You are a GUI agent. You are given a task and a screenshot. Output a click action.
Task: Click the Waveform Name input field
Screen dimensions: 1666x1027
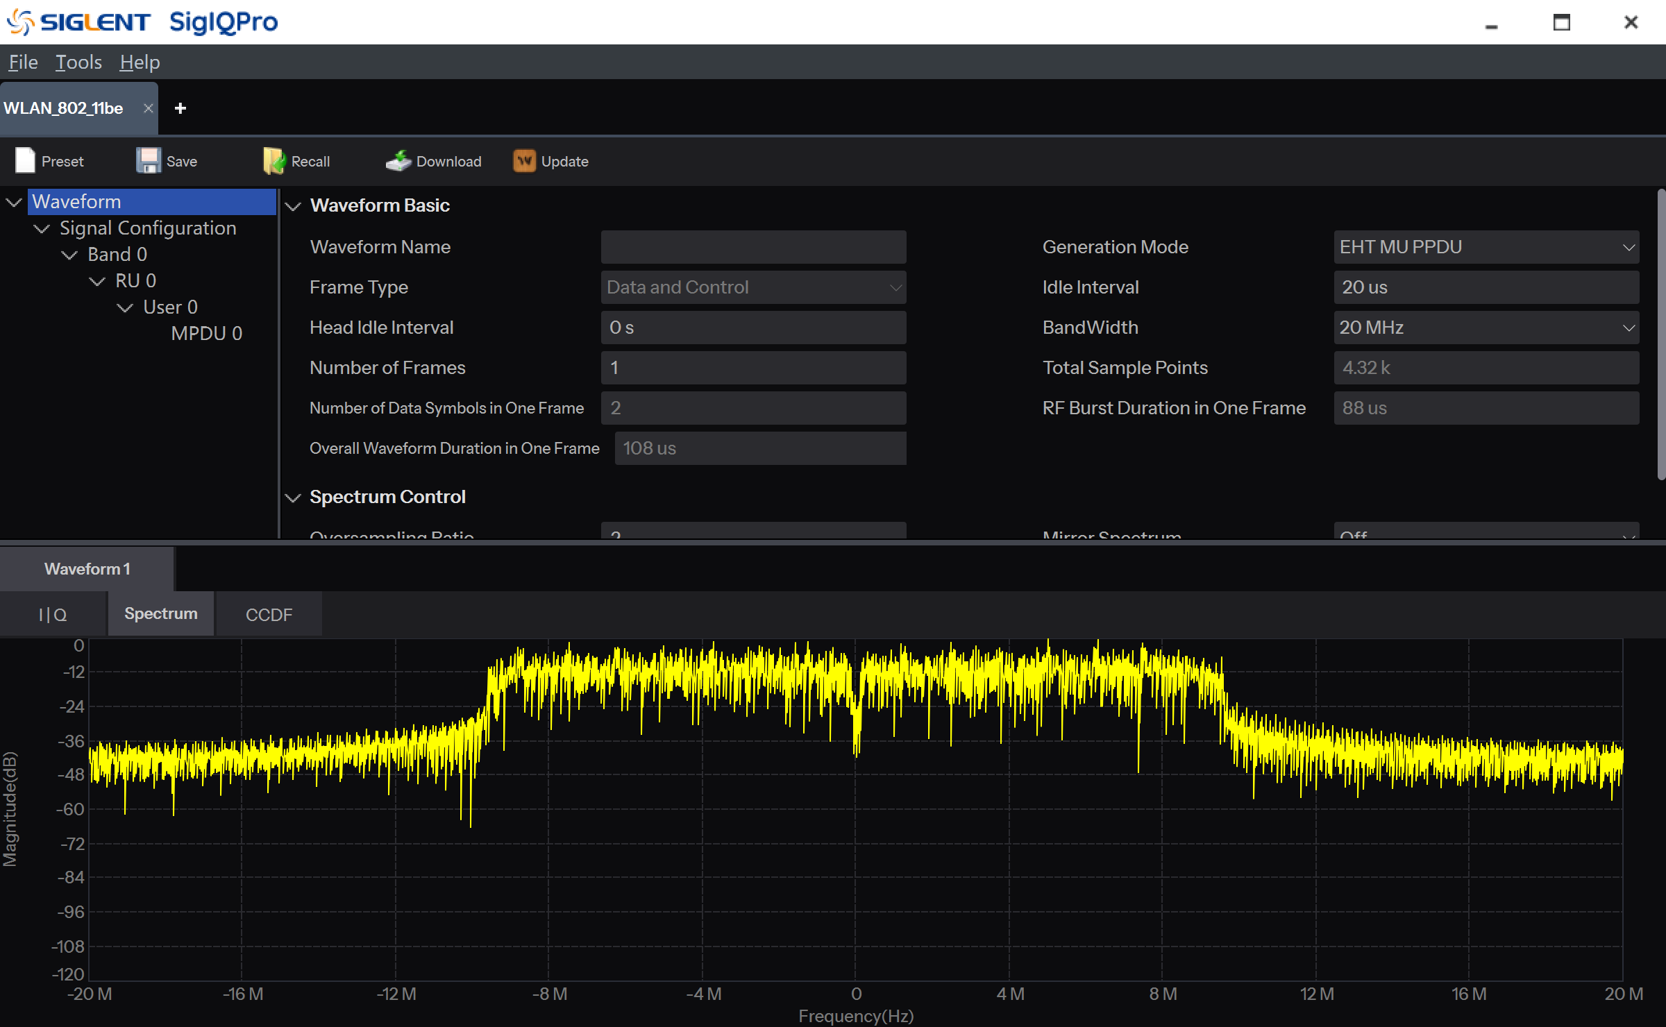753,247
